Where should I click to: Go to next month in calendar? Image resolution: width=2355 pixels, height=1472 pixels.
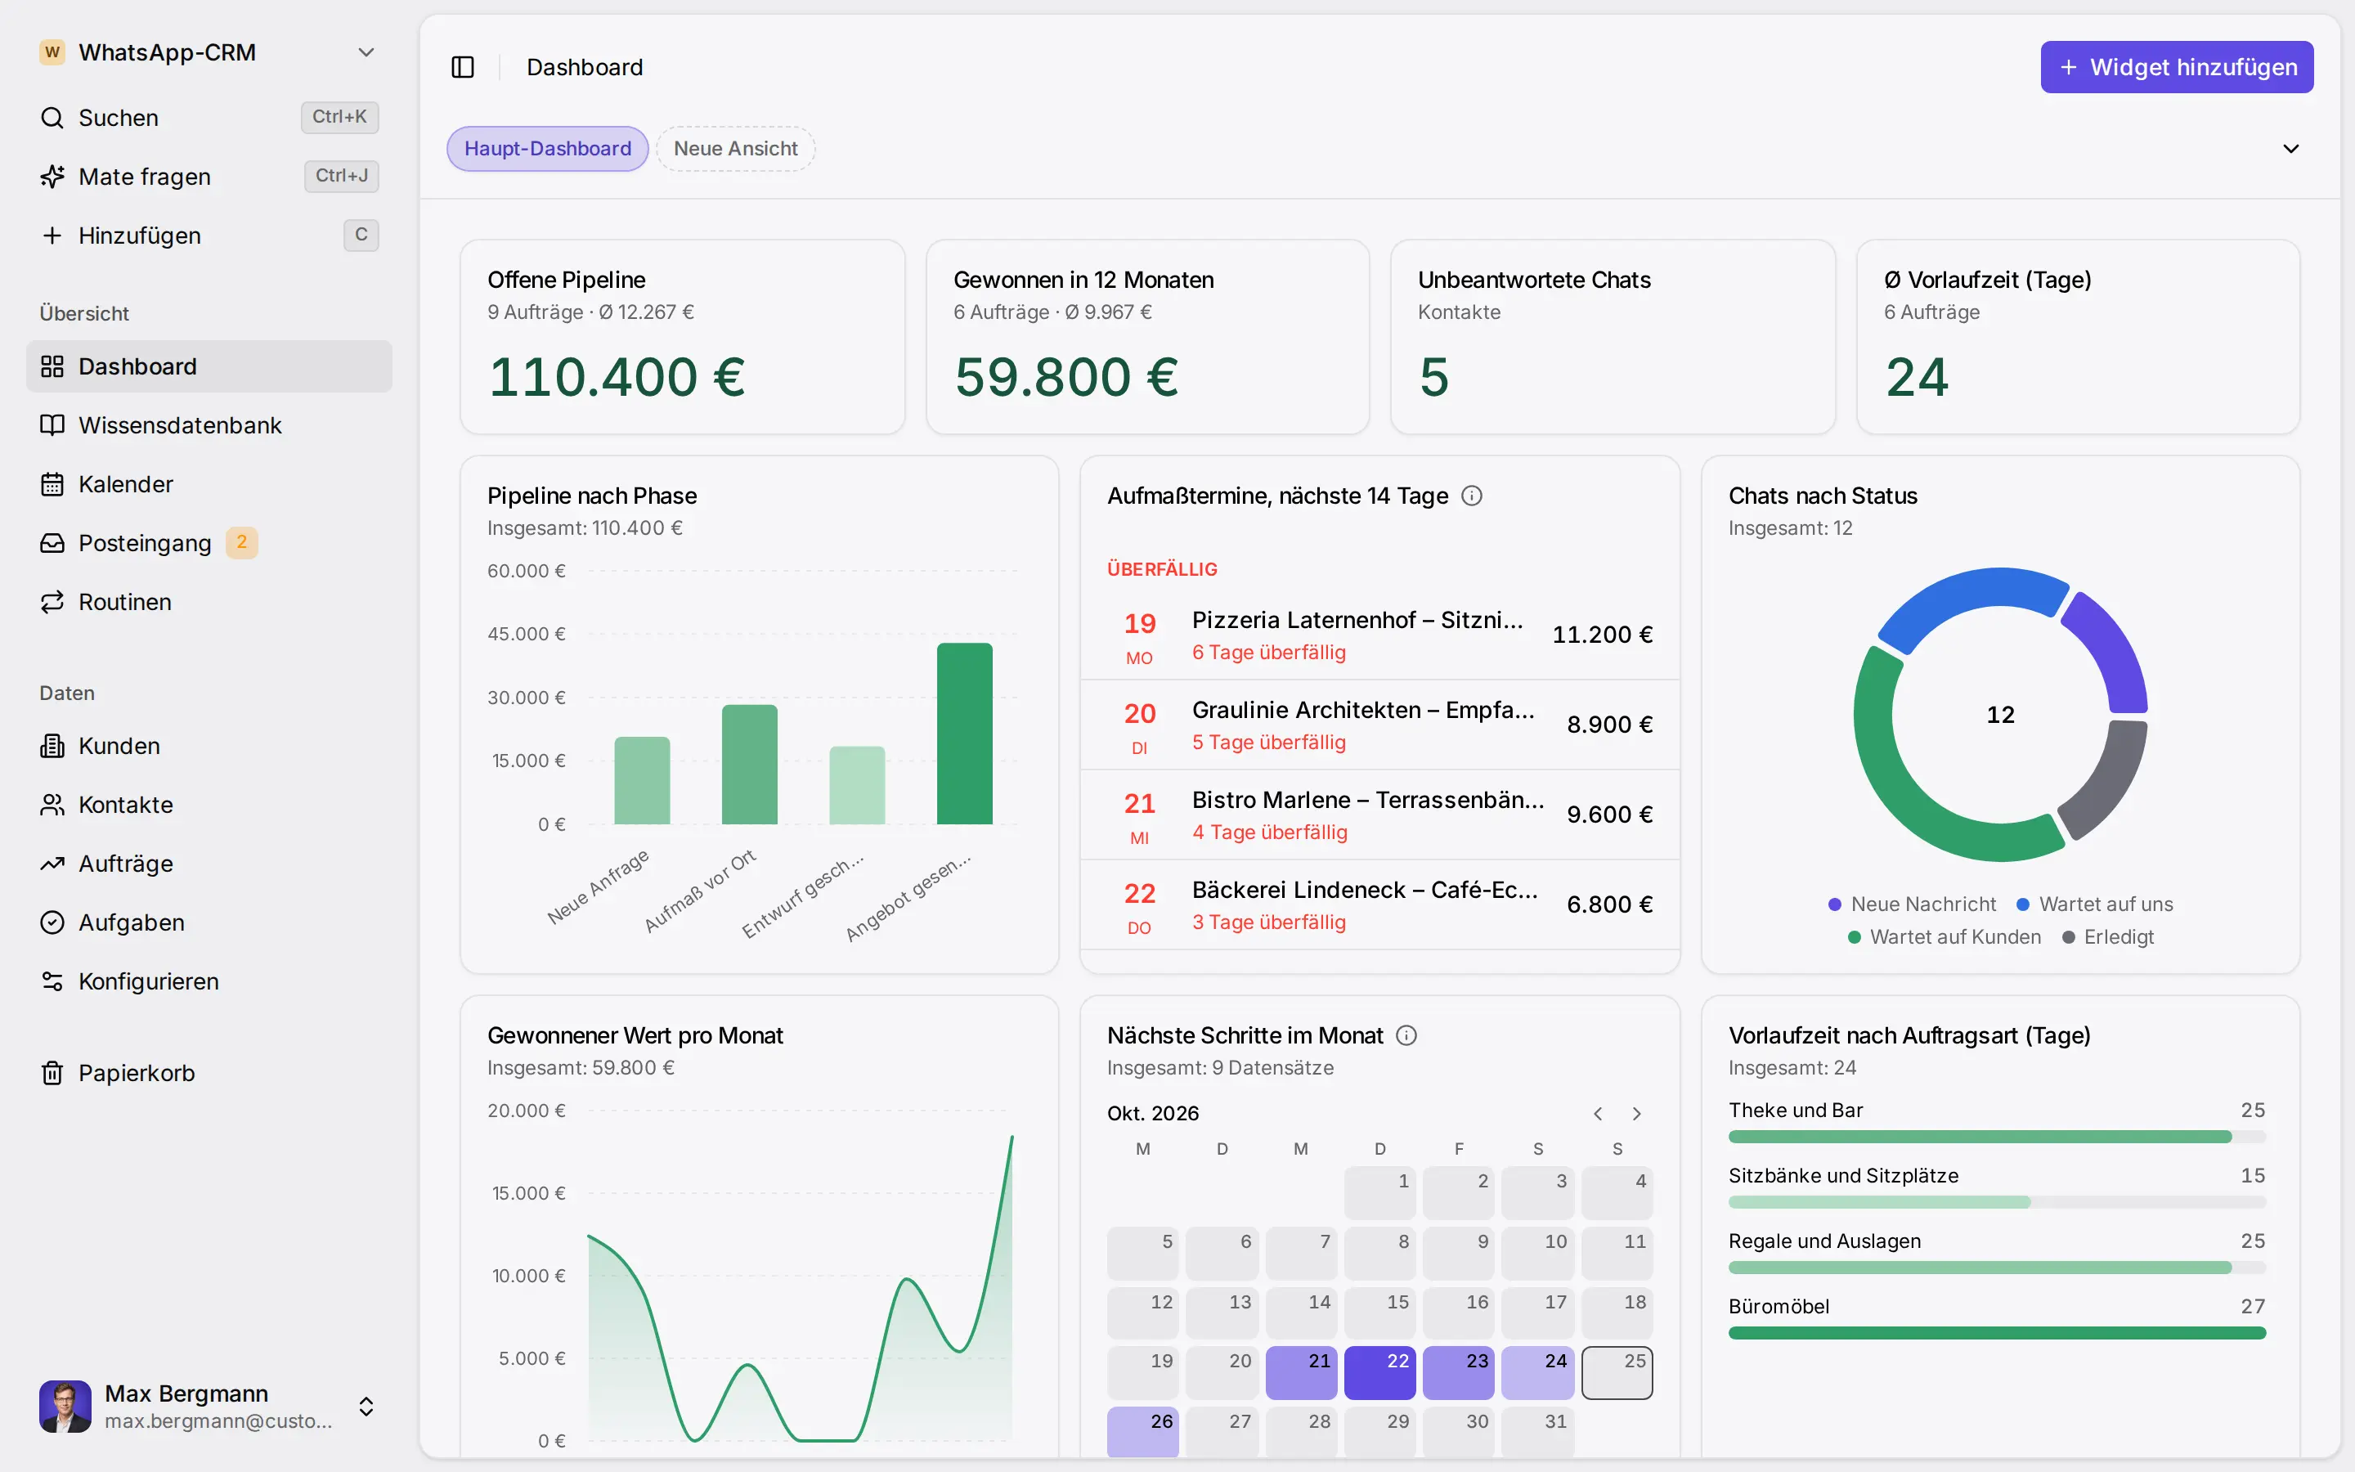pos(1637,1114)
